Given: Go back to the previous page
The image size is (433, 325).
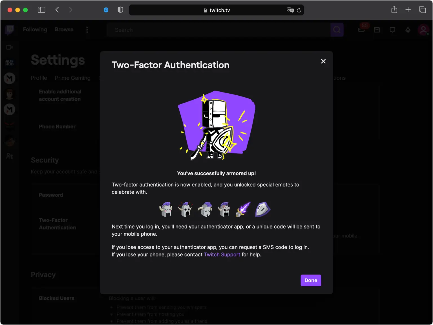Looking at the screenshot, I should (x=57, y=10).
